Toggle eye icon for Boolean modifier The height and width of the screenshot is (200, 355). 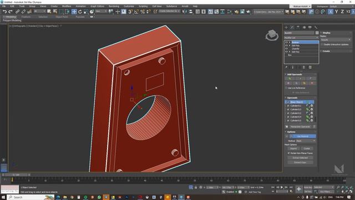286,42
